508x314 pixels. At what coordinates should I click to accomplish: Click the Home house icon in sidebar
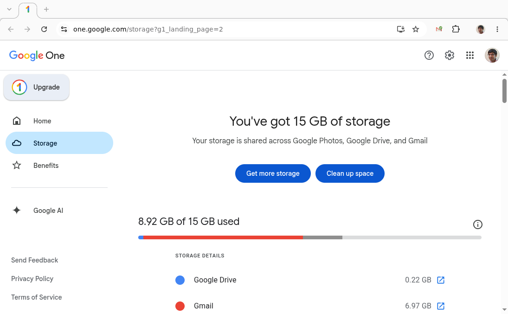tap(17, 121)
